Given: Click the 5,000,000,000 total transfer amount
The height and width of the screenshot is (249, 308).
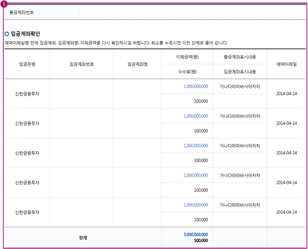Looking at the screenshot, I should point(196,234).
